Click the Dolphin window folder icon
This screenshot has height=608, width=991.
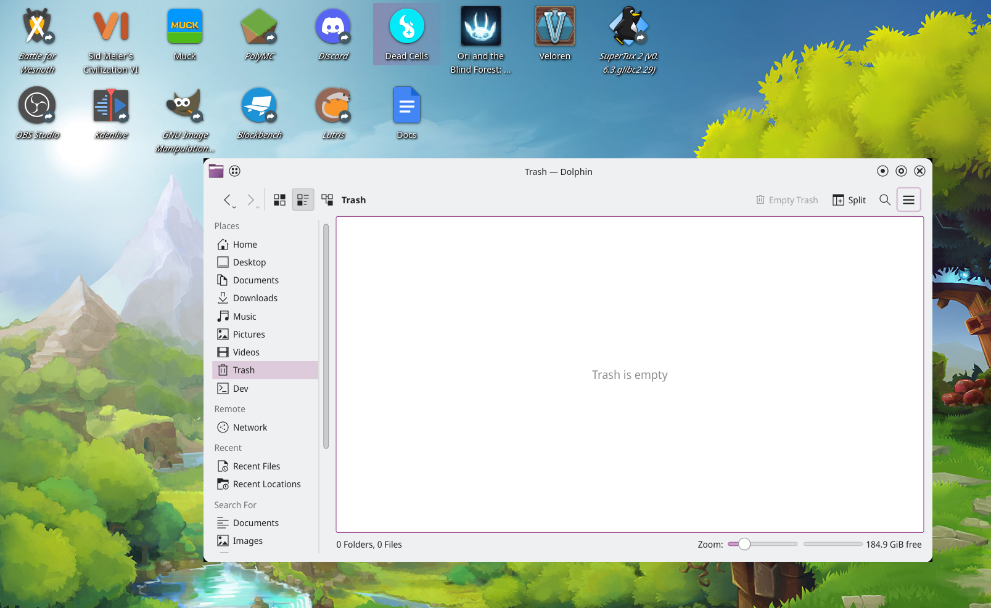(216, 171)
